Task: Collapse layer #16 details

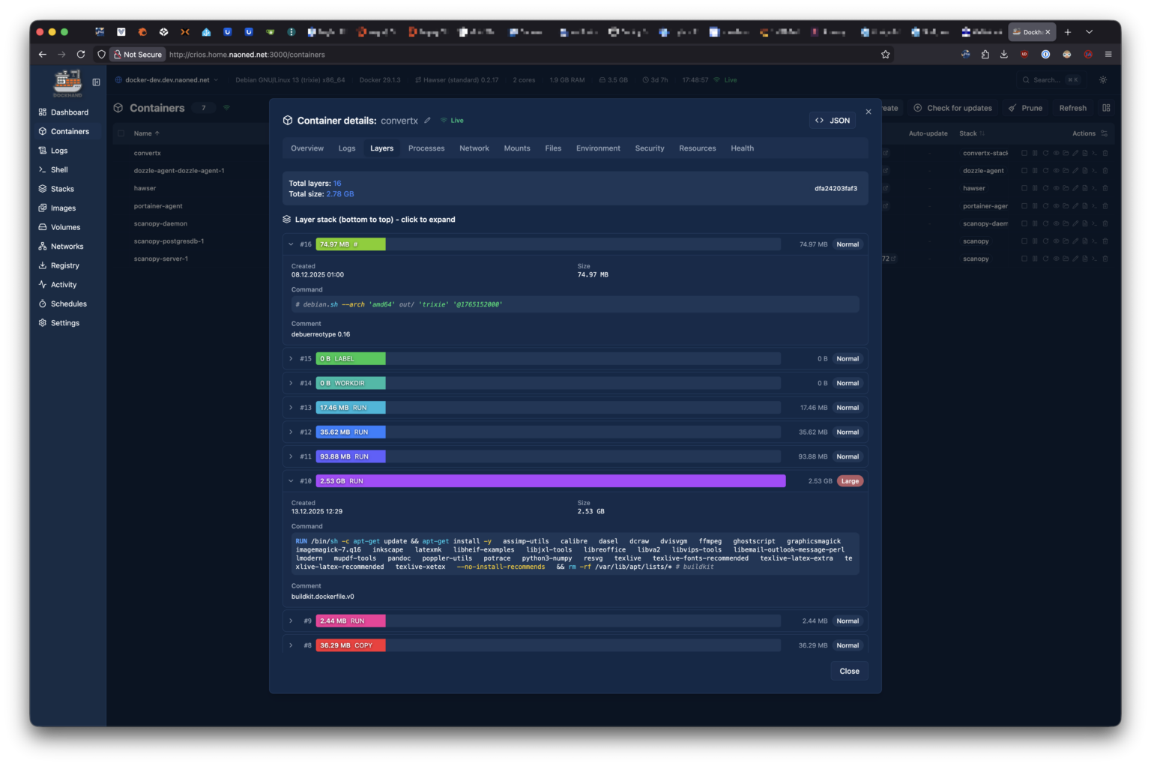Action: 291,244
